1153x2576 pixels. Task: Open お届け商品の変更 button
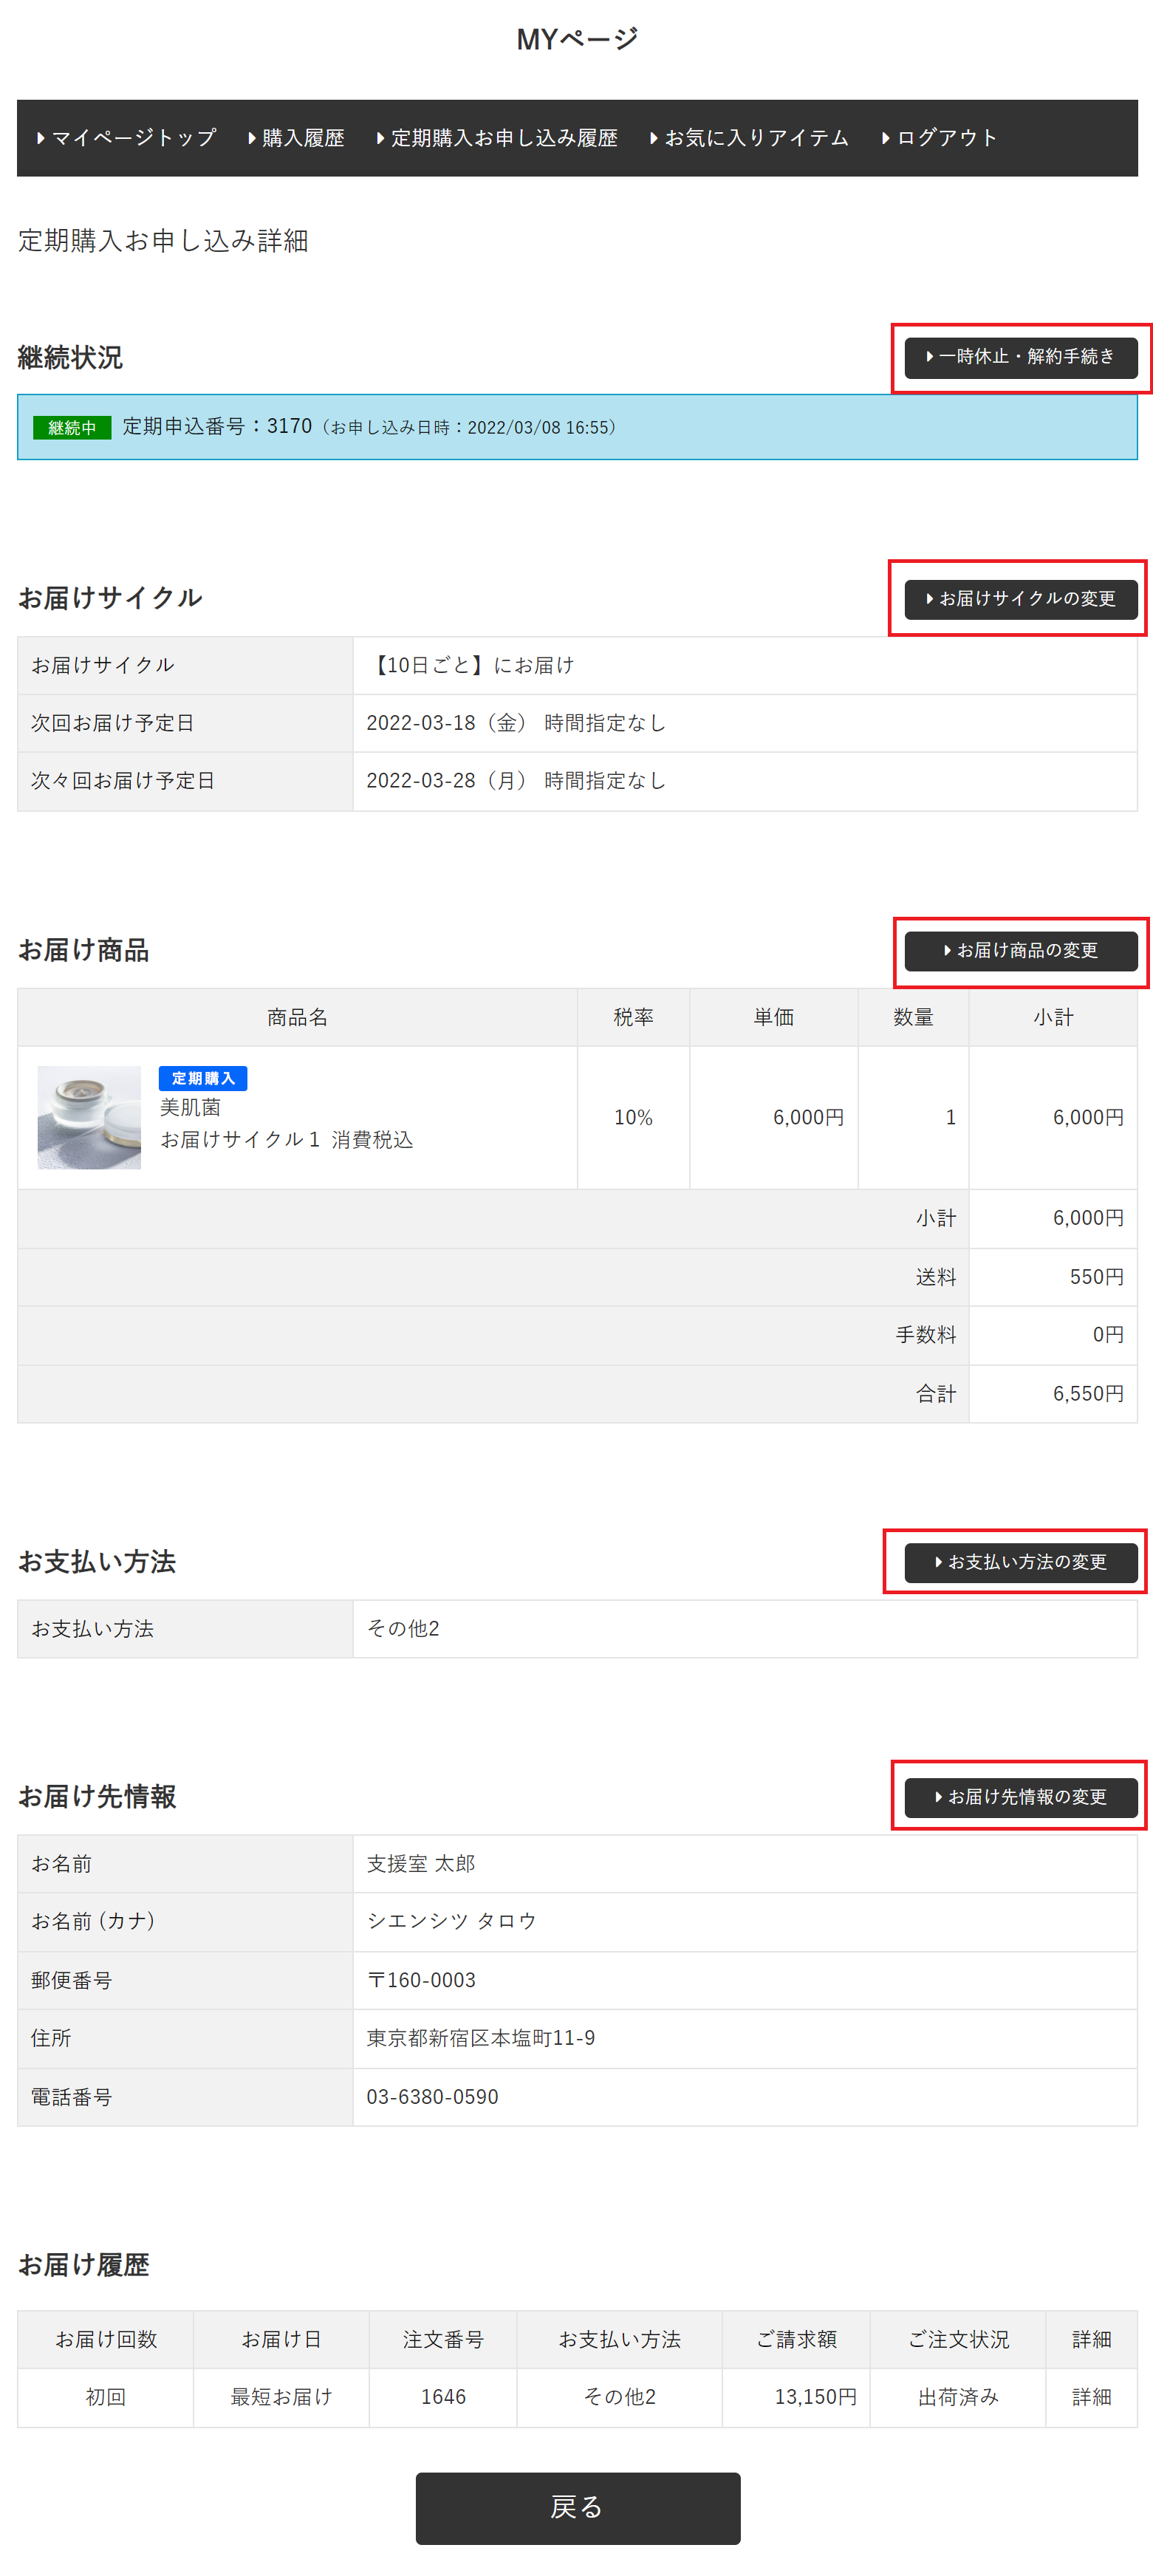[1020, 951]
